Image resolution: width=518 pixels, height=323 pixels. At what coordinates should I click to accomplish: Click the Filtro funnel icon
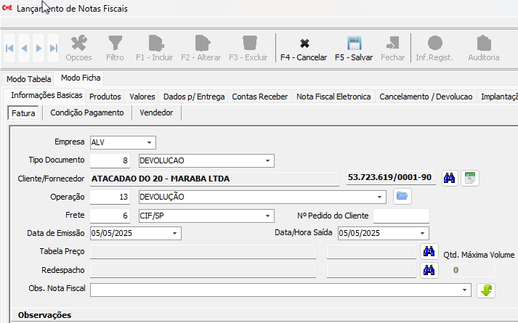tap(115, 42)
